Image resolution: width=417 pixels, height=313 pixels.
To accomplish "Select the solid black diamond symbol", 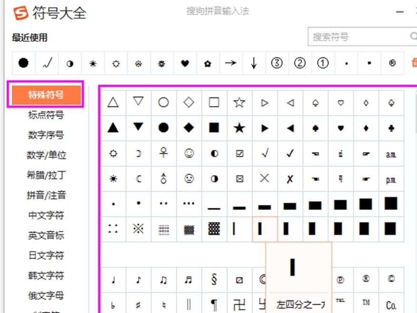I will (x=189, y=127).
